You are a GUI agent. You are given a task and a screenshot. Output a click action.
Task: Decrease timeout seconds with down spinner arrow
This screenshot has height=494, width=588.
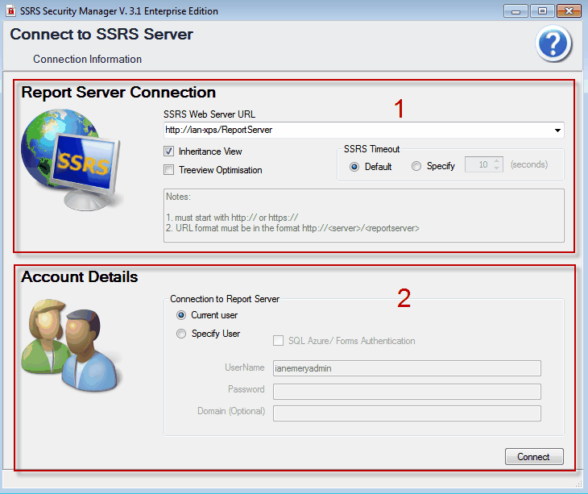(x=497, y=168)
